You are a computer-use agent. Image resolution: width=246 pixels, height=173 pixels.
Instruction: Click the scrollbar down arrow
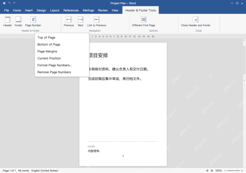pos(244,80)
